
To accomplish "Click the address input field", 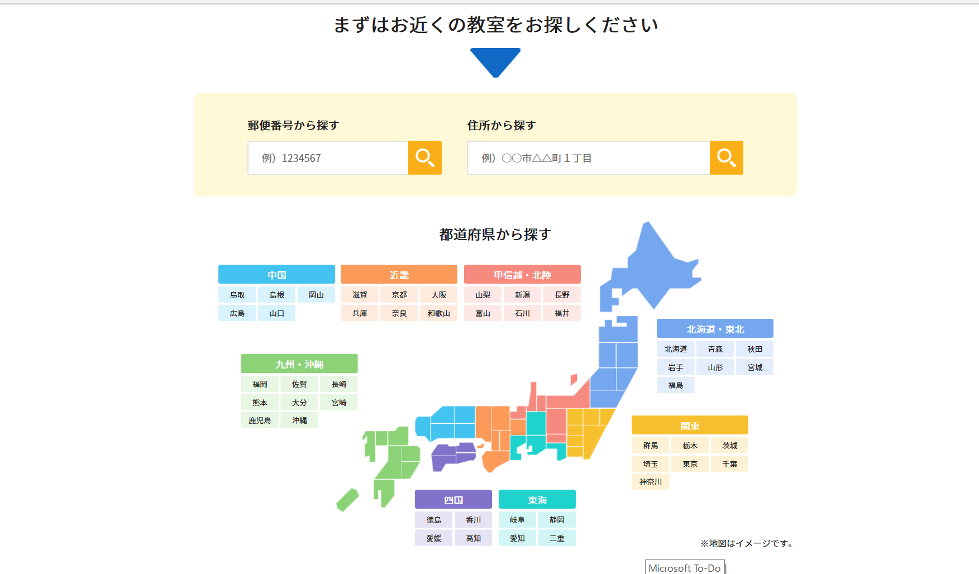I will (x=589, y=158).
